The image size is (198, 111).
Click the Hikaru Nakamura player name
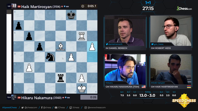pos(37,98)
